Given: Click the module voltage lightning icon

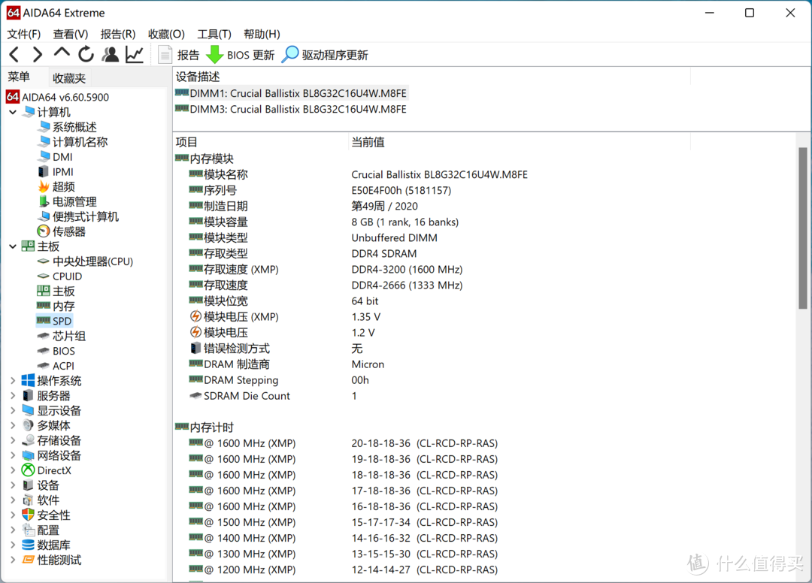Looking at the screenshot, I should (195, 332).
